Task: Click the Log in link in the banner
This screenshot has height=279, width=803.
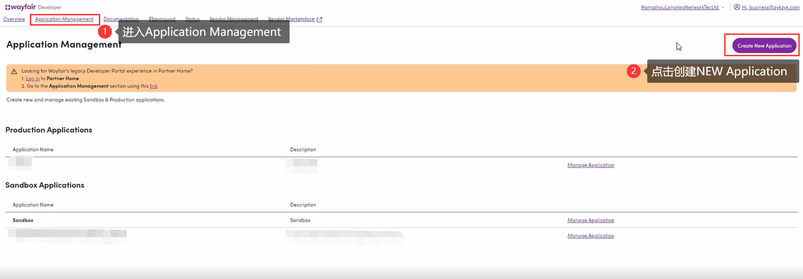Action: pyautogui.click(x=33, y=79)
